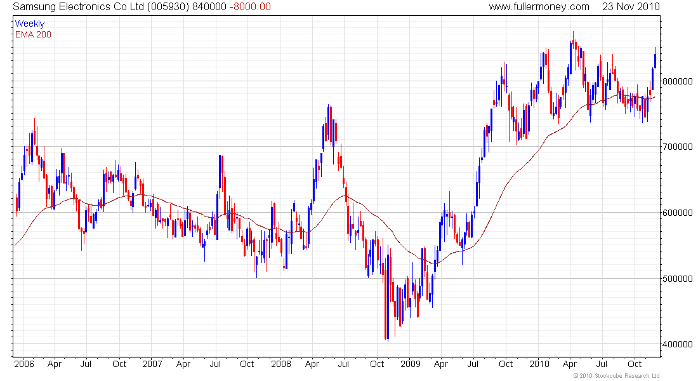Click the EMA 200 legend label

click(x=33, y=34)
